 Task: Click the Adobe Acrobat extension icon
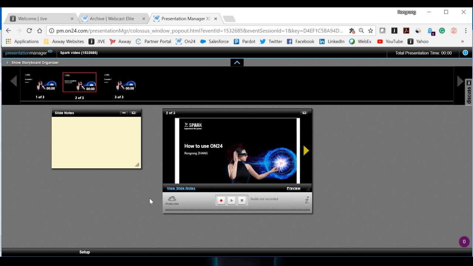click(x=406, y=31)
